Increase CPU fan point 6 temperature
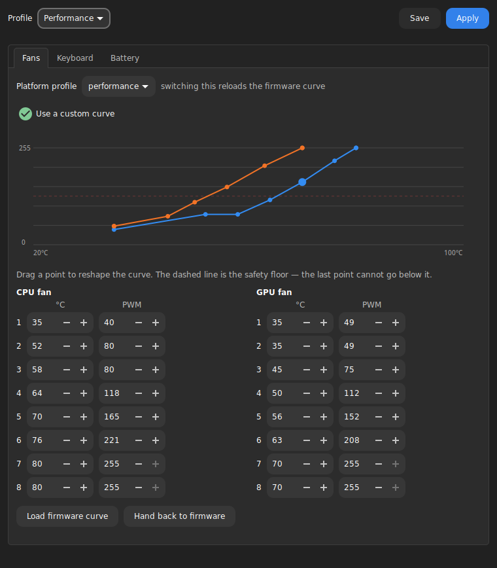 (84, 440)
